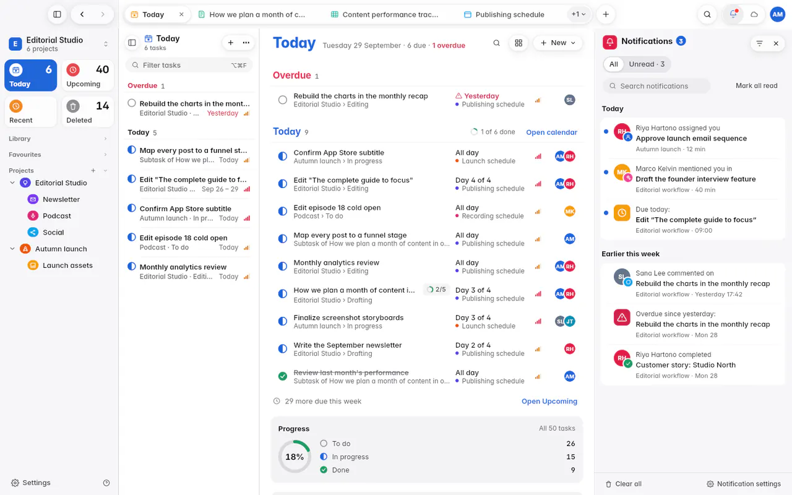The height and width of the screenshot is (495, 792).
Task: Search tasks using the magnifier in Today header
Action: [496, 43]
